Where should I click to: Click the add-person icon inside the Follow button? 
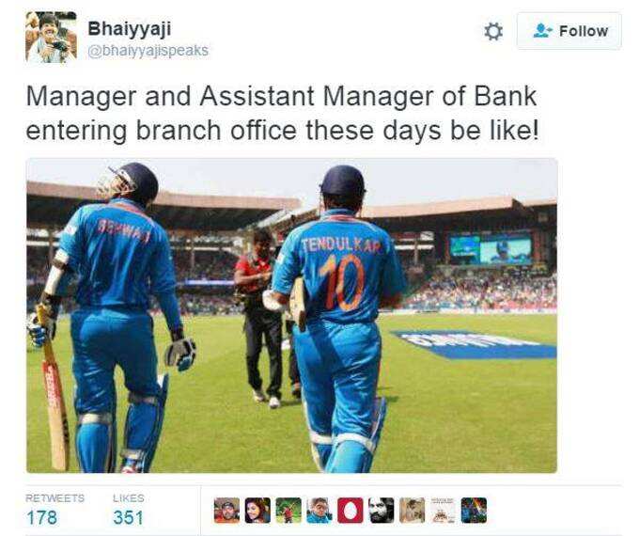542,31
